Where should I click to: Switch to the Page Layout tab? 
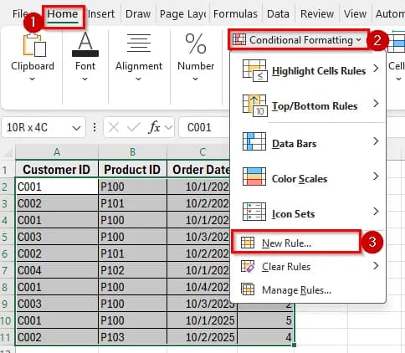(183, 13)
